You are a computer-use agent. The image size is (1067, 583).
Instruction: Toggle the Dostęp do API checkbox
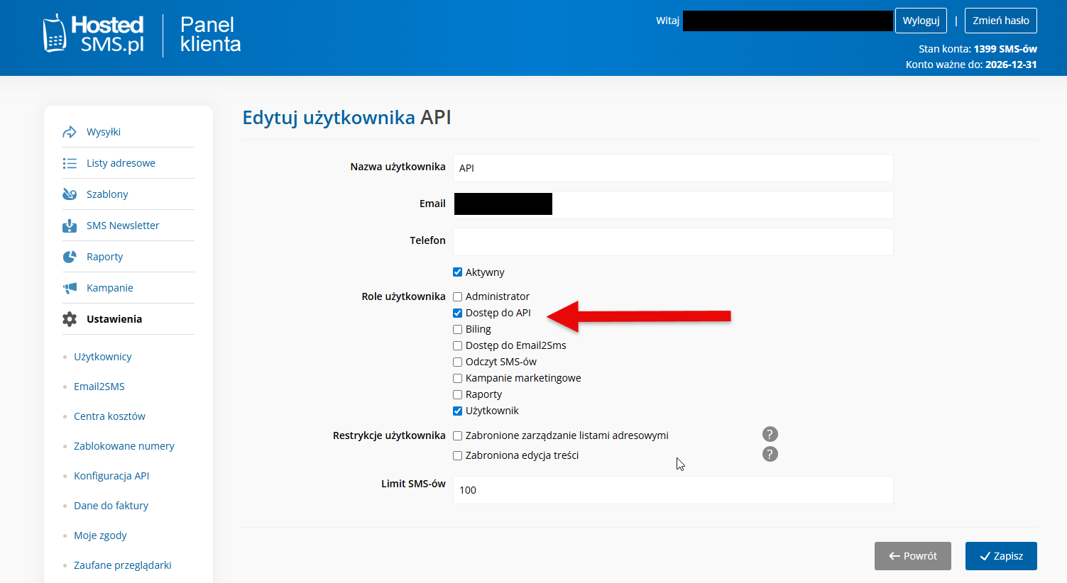click(x=458, y=313)
